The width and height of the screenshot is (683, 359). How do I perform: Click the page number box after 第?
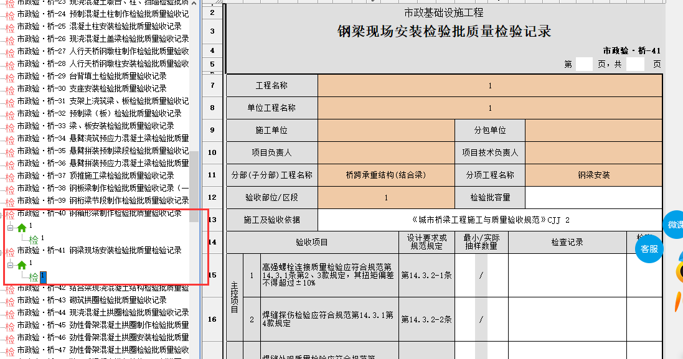pos(584,64)
